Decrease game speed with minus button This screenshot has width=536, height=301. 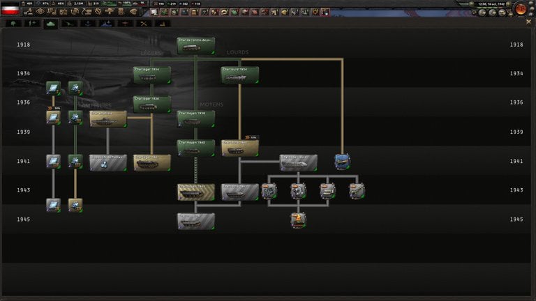click(472, 4)
